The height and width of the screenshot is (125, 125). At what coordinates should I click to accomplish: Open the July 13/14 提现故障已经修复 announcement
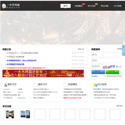pyautogui.click(x=22, y=53)
